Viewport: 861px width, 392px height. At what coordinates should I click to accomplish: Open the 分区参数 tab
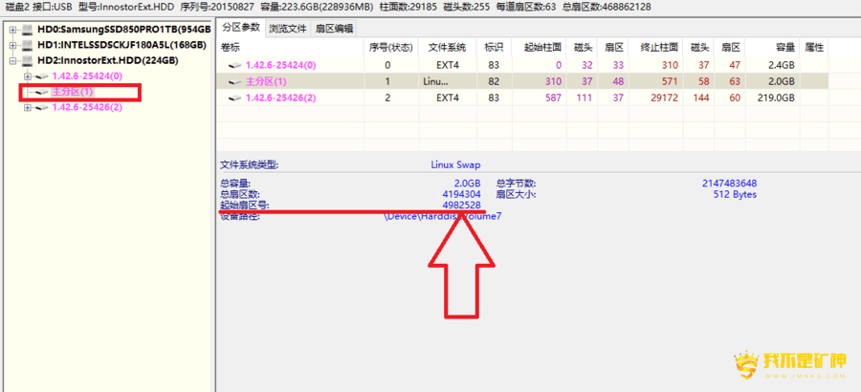point(241,28)
